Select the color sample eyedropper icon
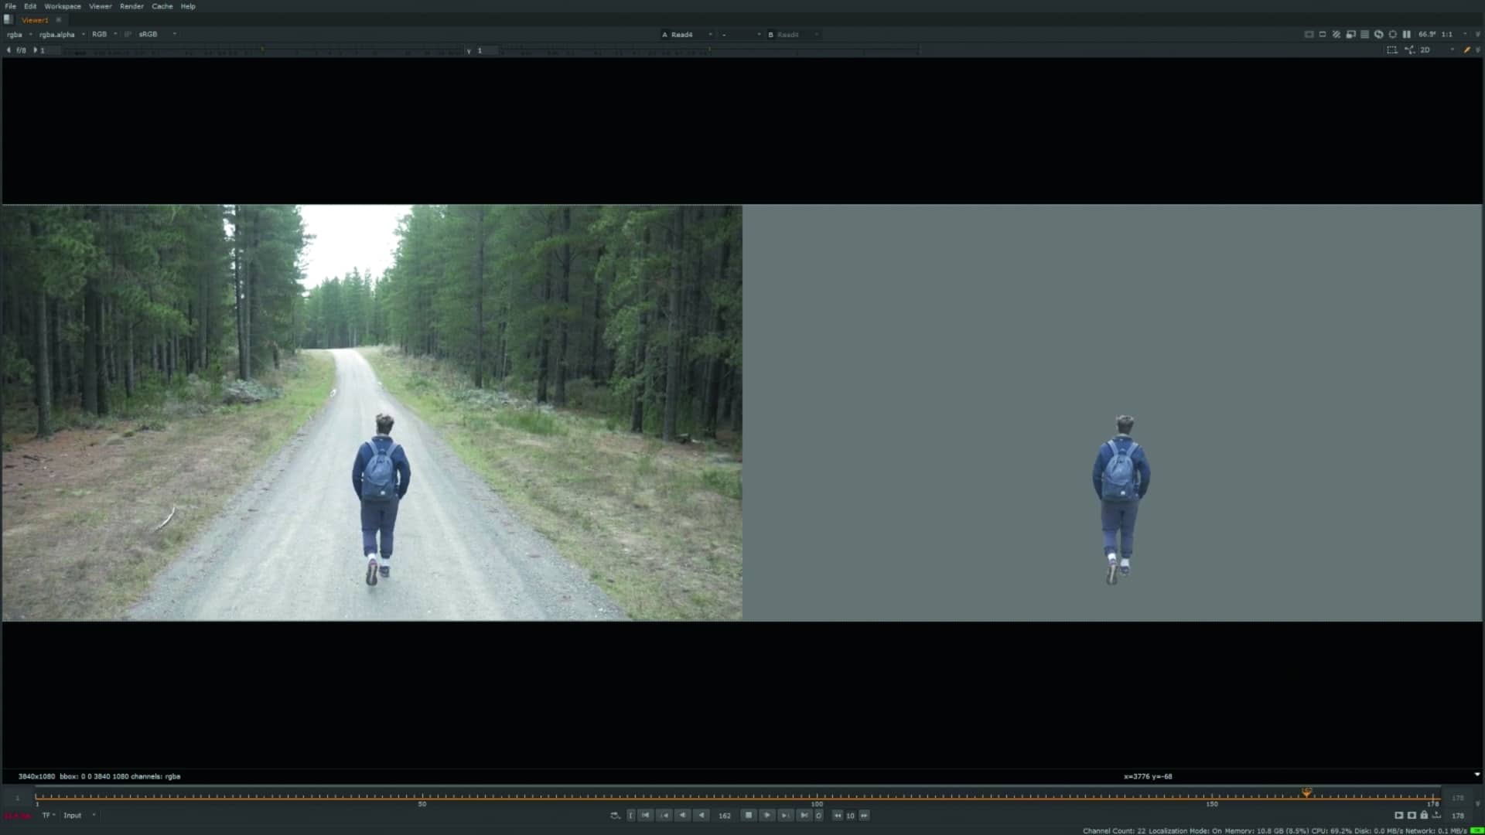 (x=1468, y=49)
